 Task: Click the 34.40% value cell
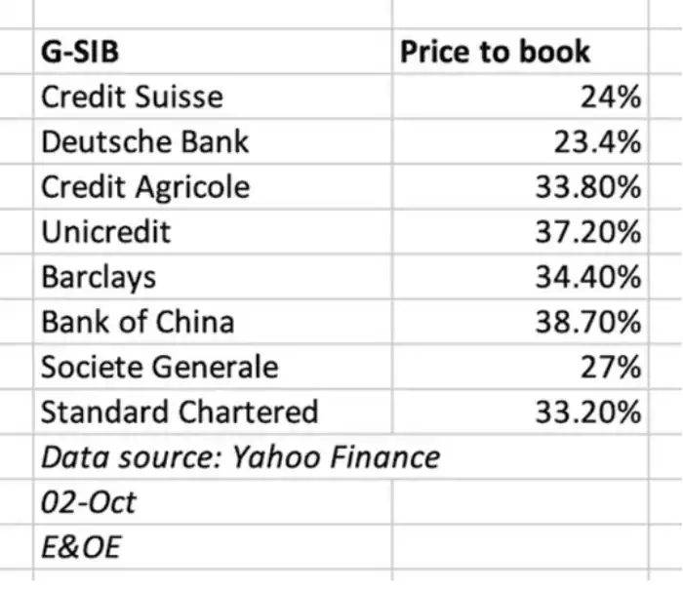pos(520,276)
